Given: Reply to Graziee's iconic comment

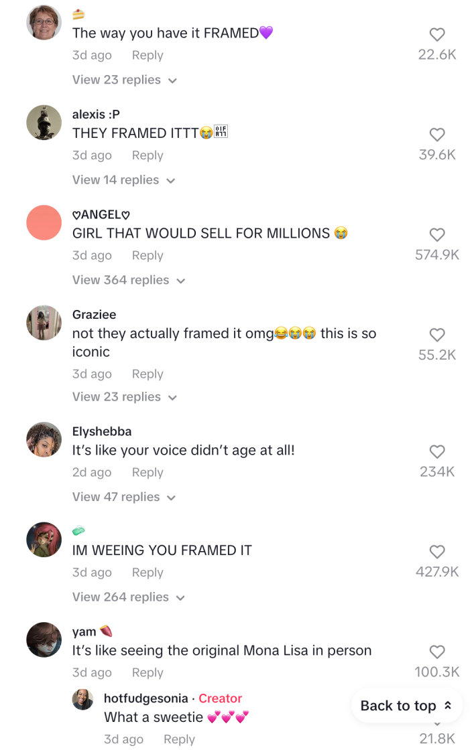Looking at the screenshot, I should (147, 374).
